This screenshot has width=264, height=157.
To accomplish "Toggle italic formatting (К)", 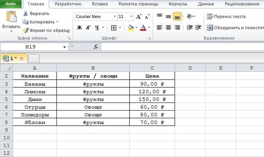I will click(88, 27).
